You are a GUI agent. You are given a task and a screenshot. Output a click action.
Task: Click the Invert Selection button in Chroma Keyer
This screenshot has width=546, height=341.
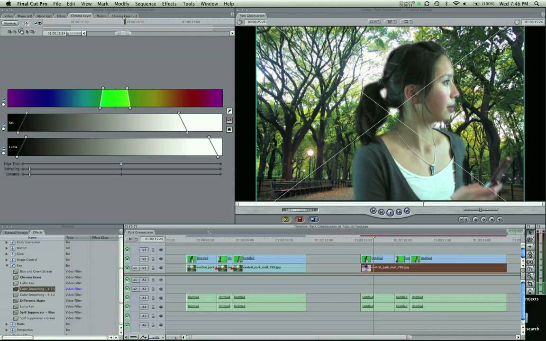click(x=229, y=129)
